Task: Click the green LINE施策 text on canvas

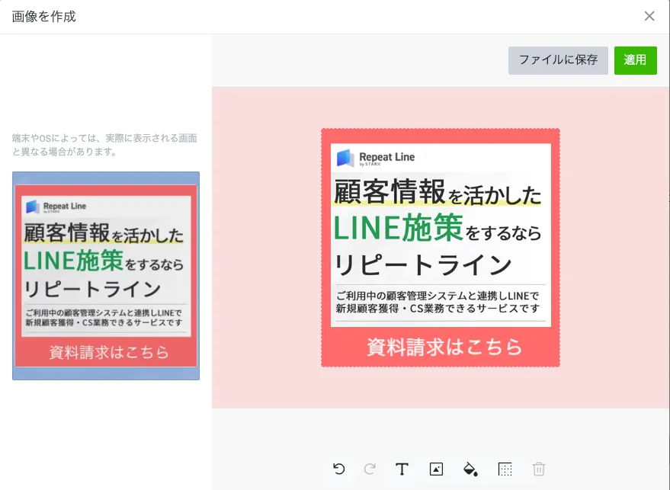Action: [398, 228]
